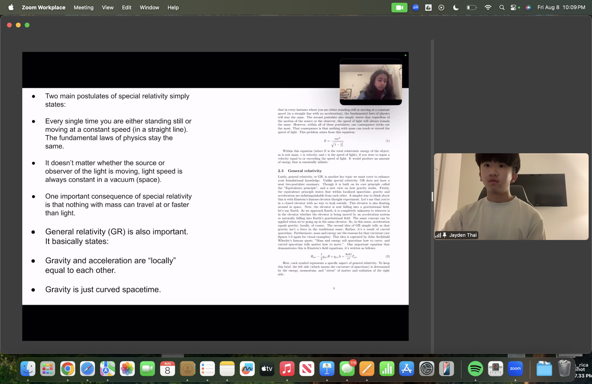Open the Zoom 'zm' status icon in menu bar
592x384 pixels.
pyautogui.click(x=415, y=7)
